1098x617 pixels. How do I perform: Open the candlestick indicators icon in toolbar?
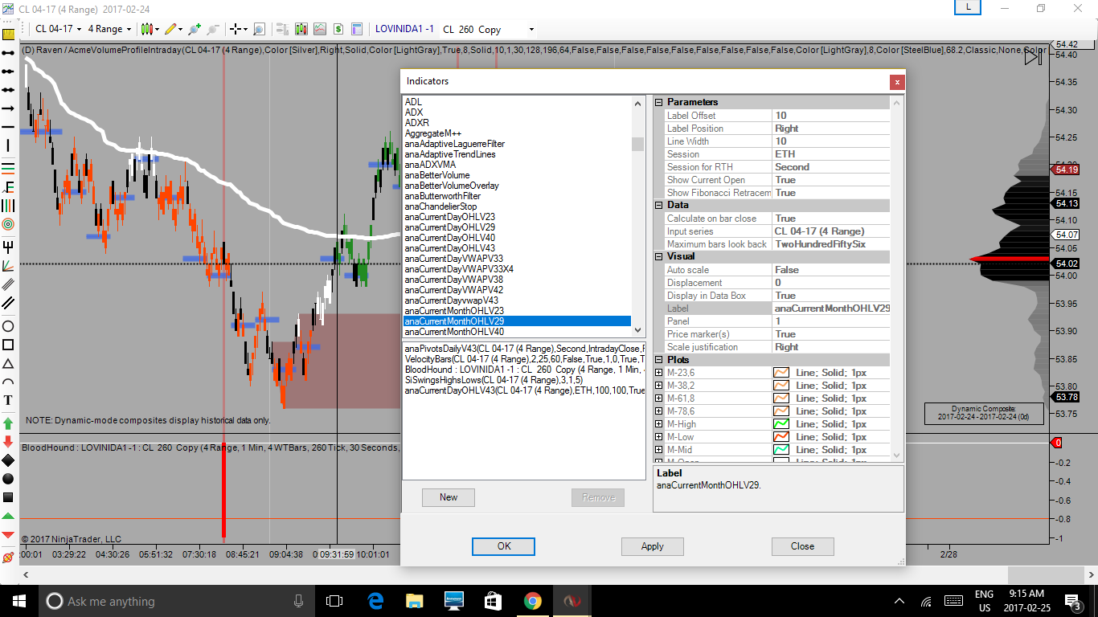point(301,29)
